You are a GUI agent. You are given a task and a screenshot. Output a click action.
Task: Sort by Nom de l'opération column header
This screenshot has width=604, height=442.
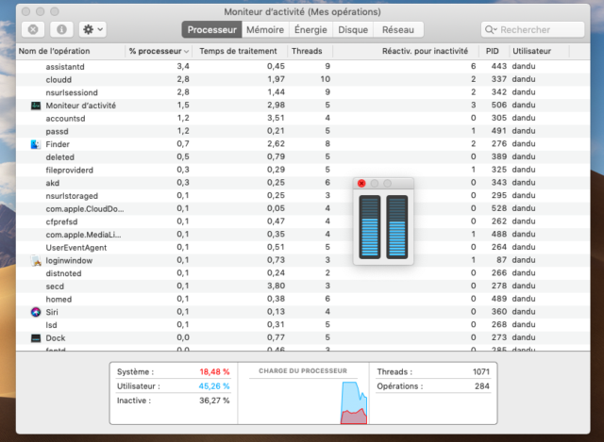click(x=71, y=51)
